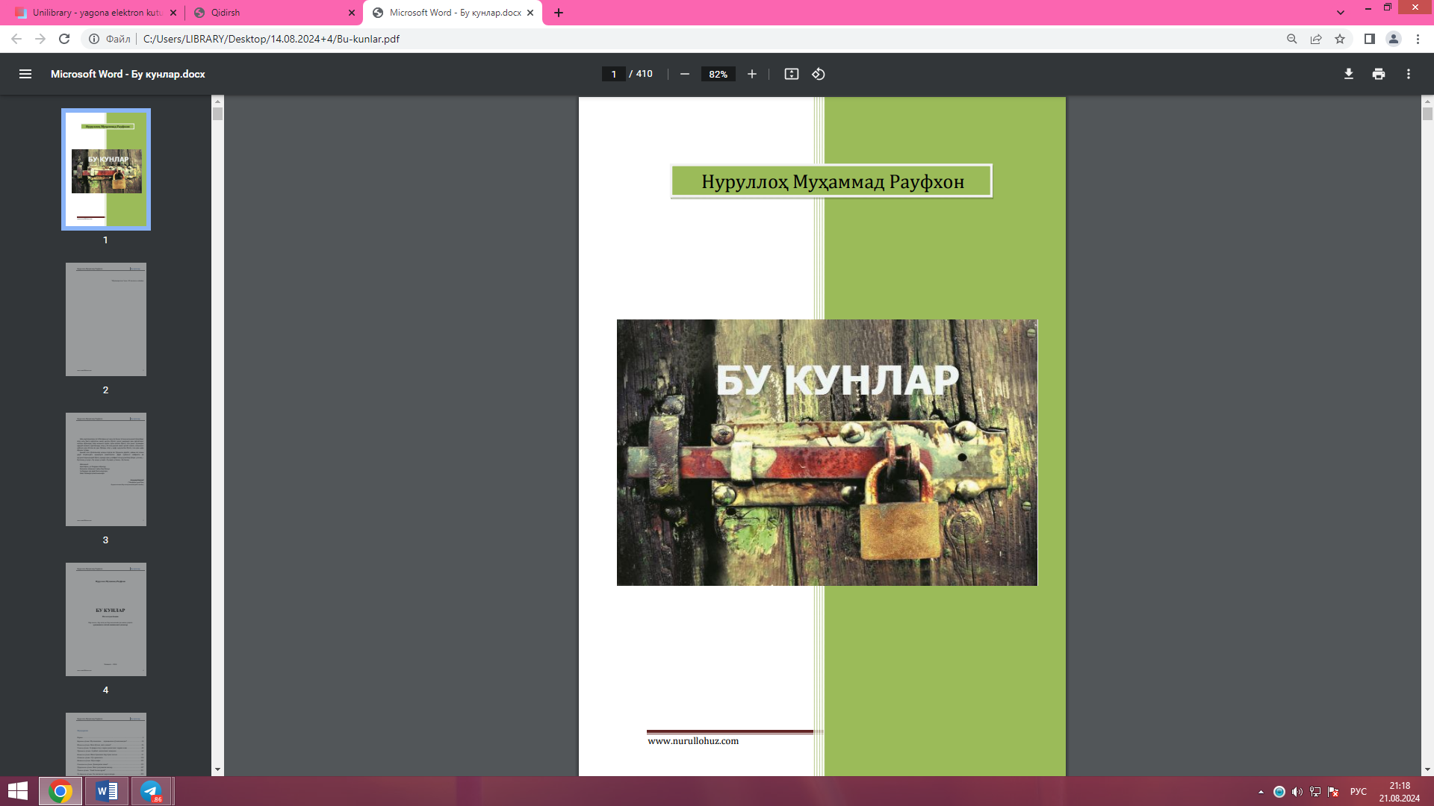The width and height of the screenshot is (1434, 806).
Task: Zoom out of the PDF page
Action: 684,74
